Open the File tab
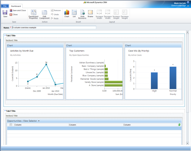Image resolution: width=191 pixels, height=151 pixels. click(5, 6)
